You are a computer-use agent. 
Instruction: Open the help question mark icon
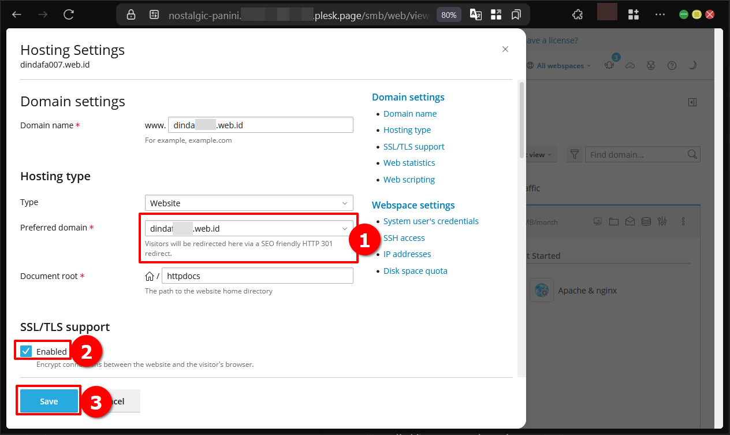click(672, 66)
